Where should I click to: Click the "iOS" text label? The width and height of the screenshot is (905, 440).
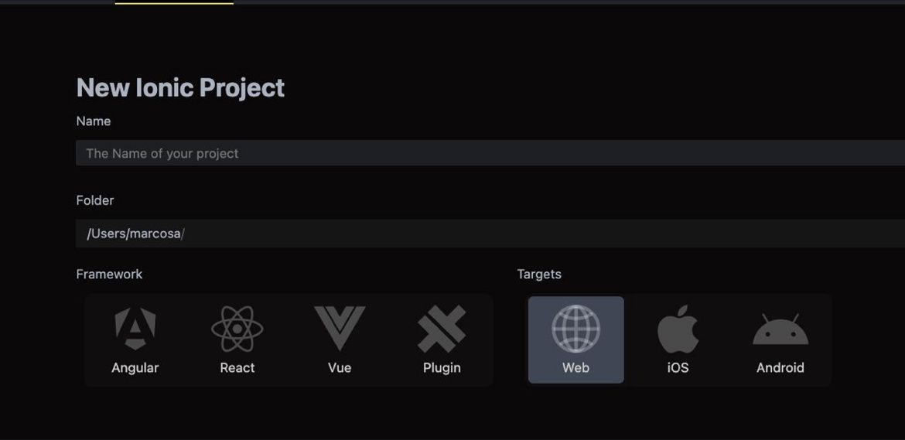[678, 368]
